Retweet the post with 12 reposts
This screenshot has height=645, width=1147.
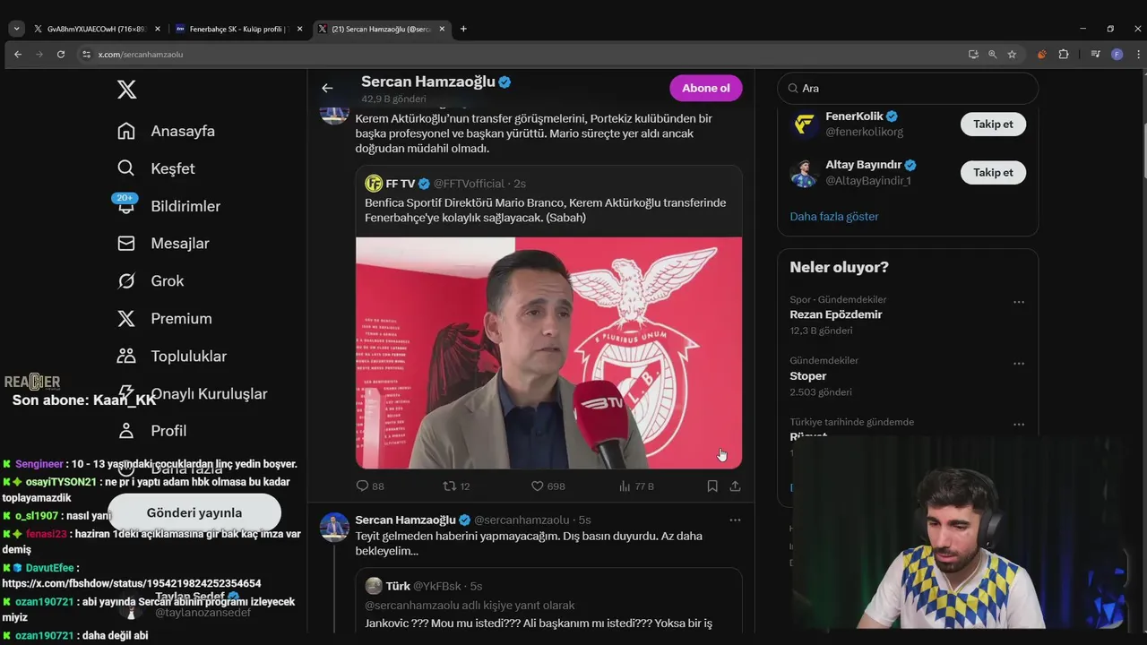point(457,486)
